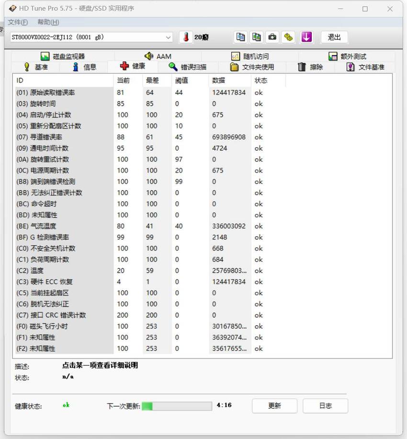Click the next update progress bar
407x439 pixels.
click(x=177, y=406)
